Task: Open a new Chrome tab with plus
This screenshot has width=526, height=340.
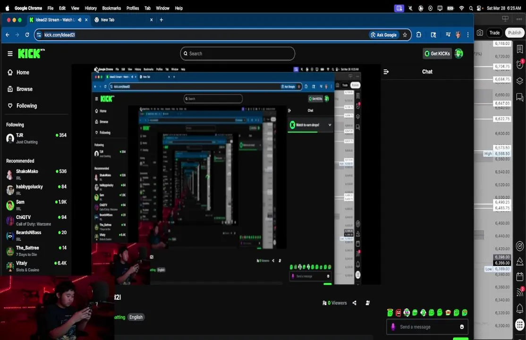Action: pos(161,20)
